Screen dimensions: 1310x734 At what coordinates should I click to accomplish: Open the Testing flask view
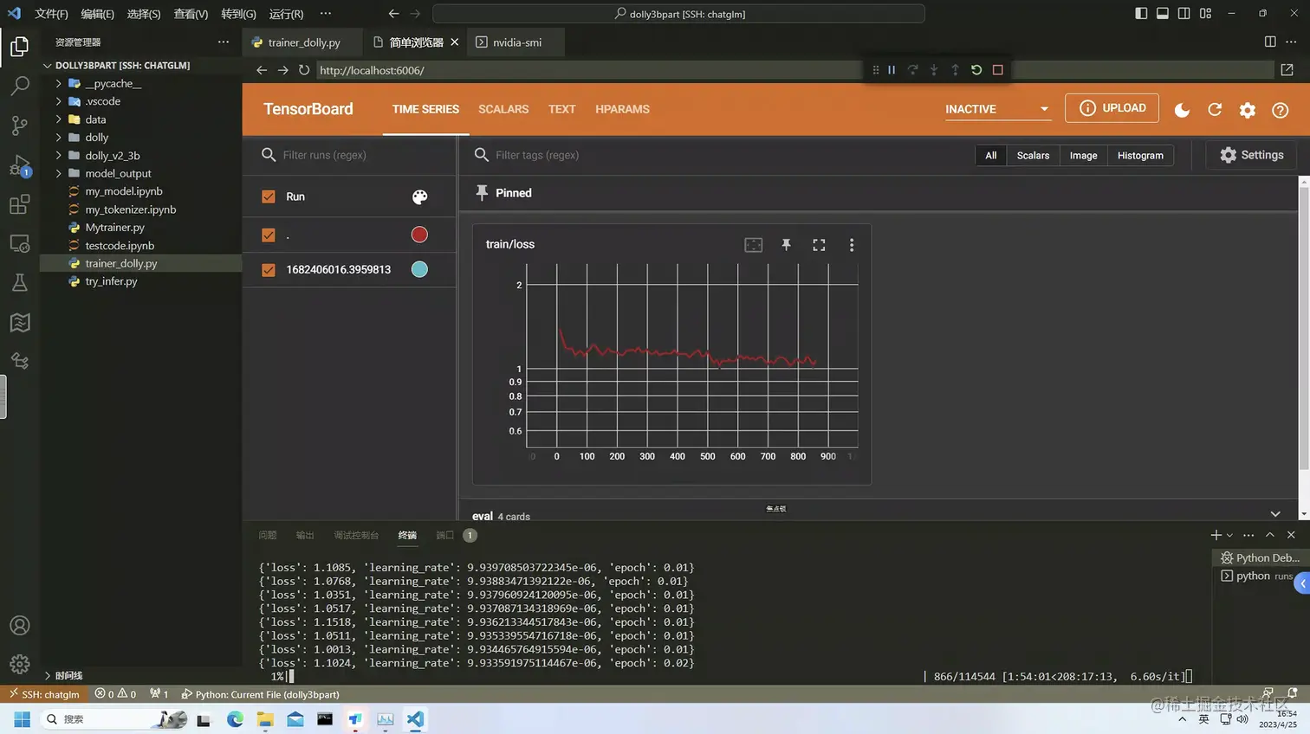coord(19,282)
